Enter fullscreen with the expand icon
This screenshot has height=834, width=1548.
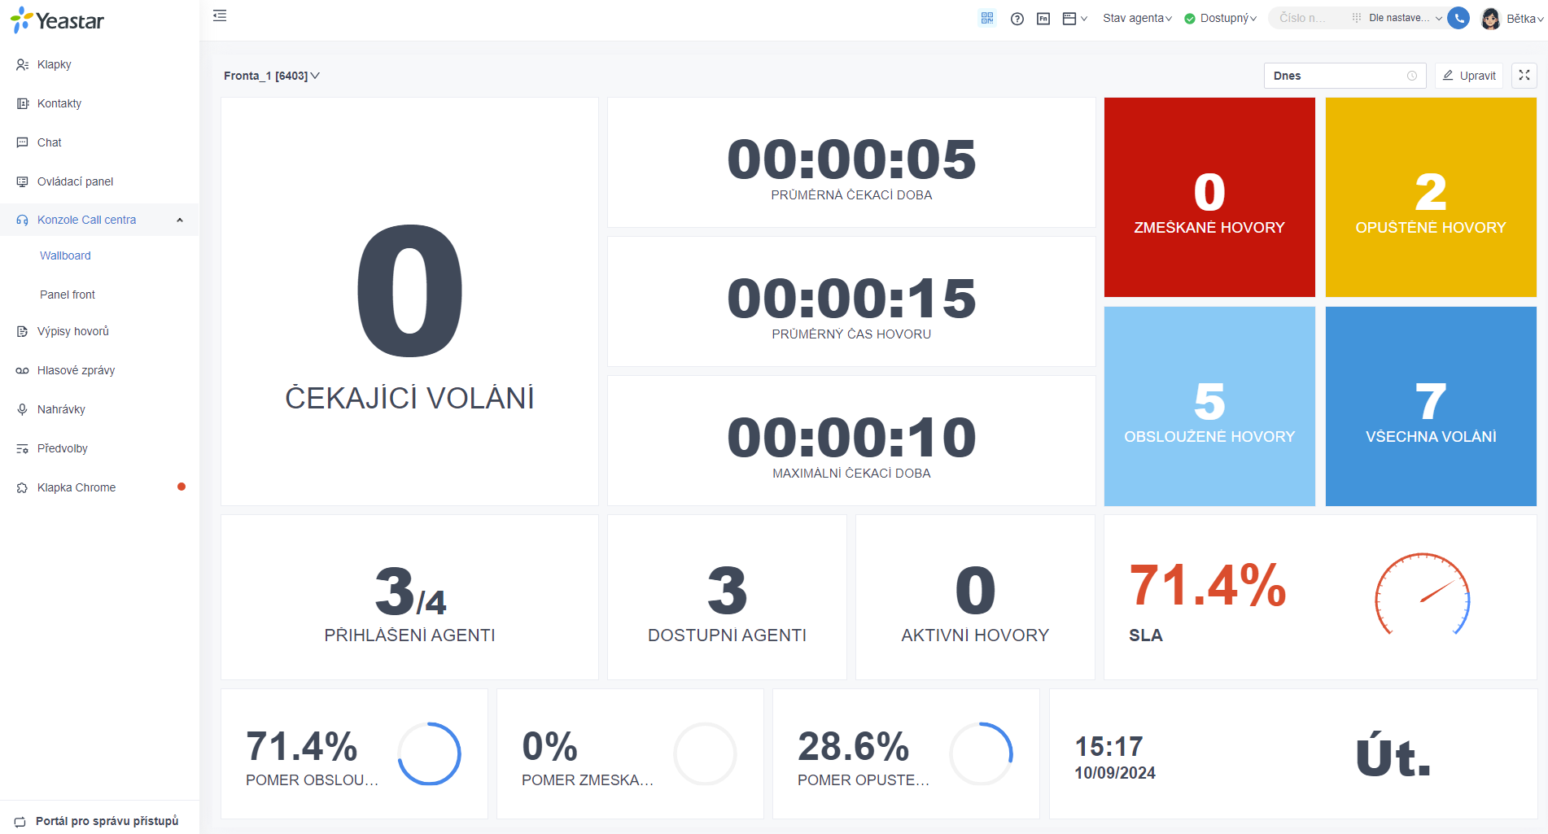1524,75
